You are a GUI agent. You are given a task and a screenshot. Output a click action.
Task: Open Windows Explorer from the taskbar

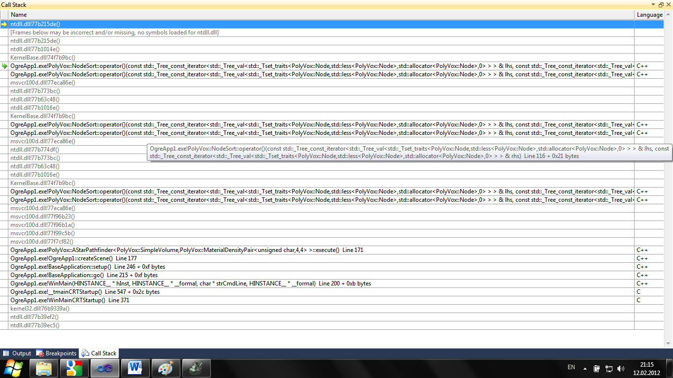pyautogui.click(x=43, y=368)
